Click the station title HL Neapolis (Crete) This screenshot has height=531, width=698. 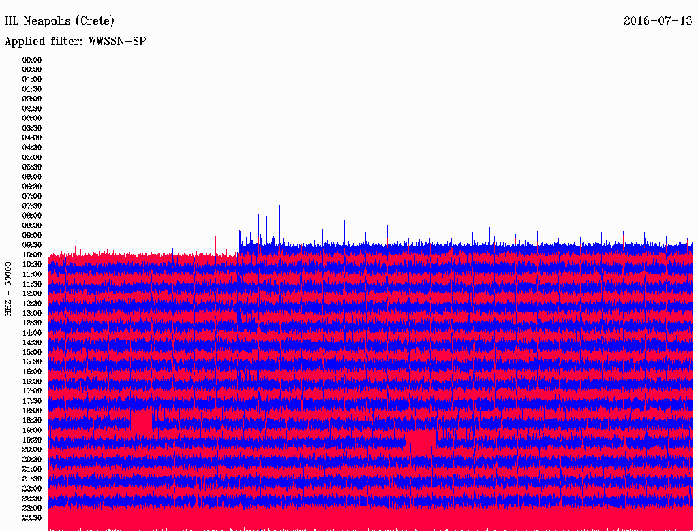(x=59, y=21)
